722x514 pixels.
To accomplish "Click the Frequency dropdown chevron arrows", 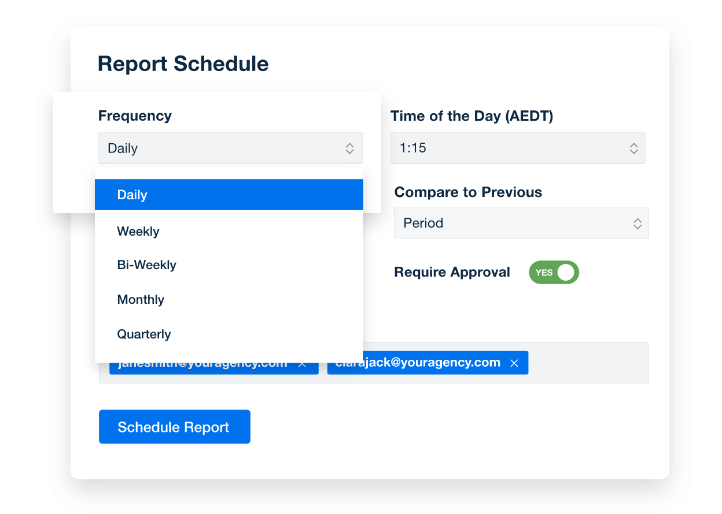I will (349, 148).
